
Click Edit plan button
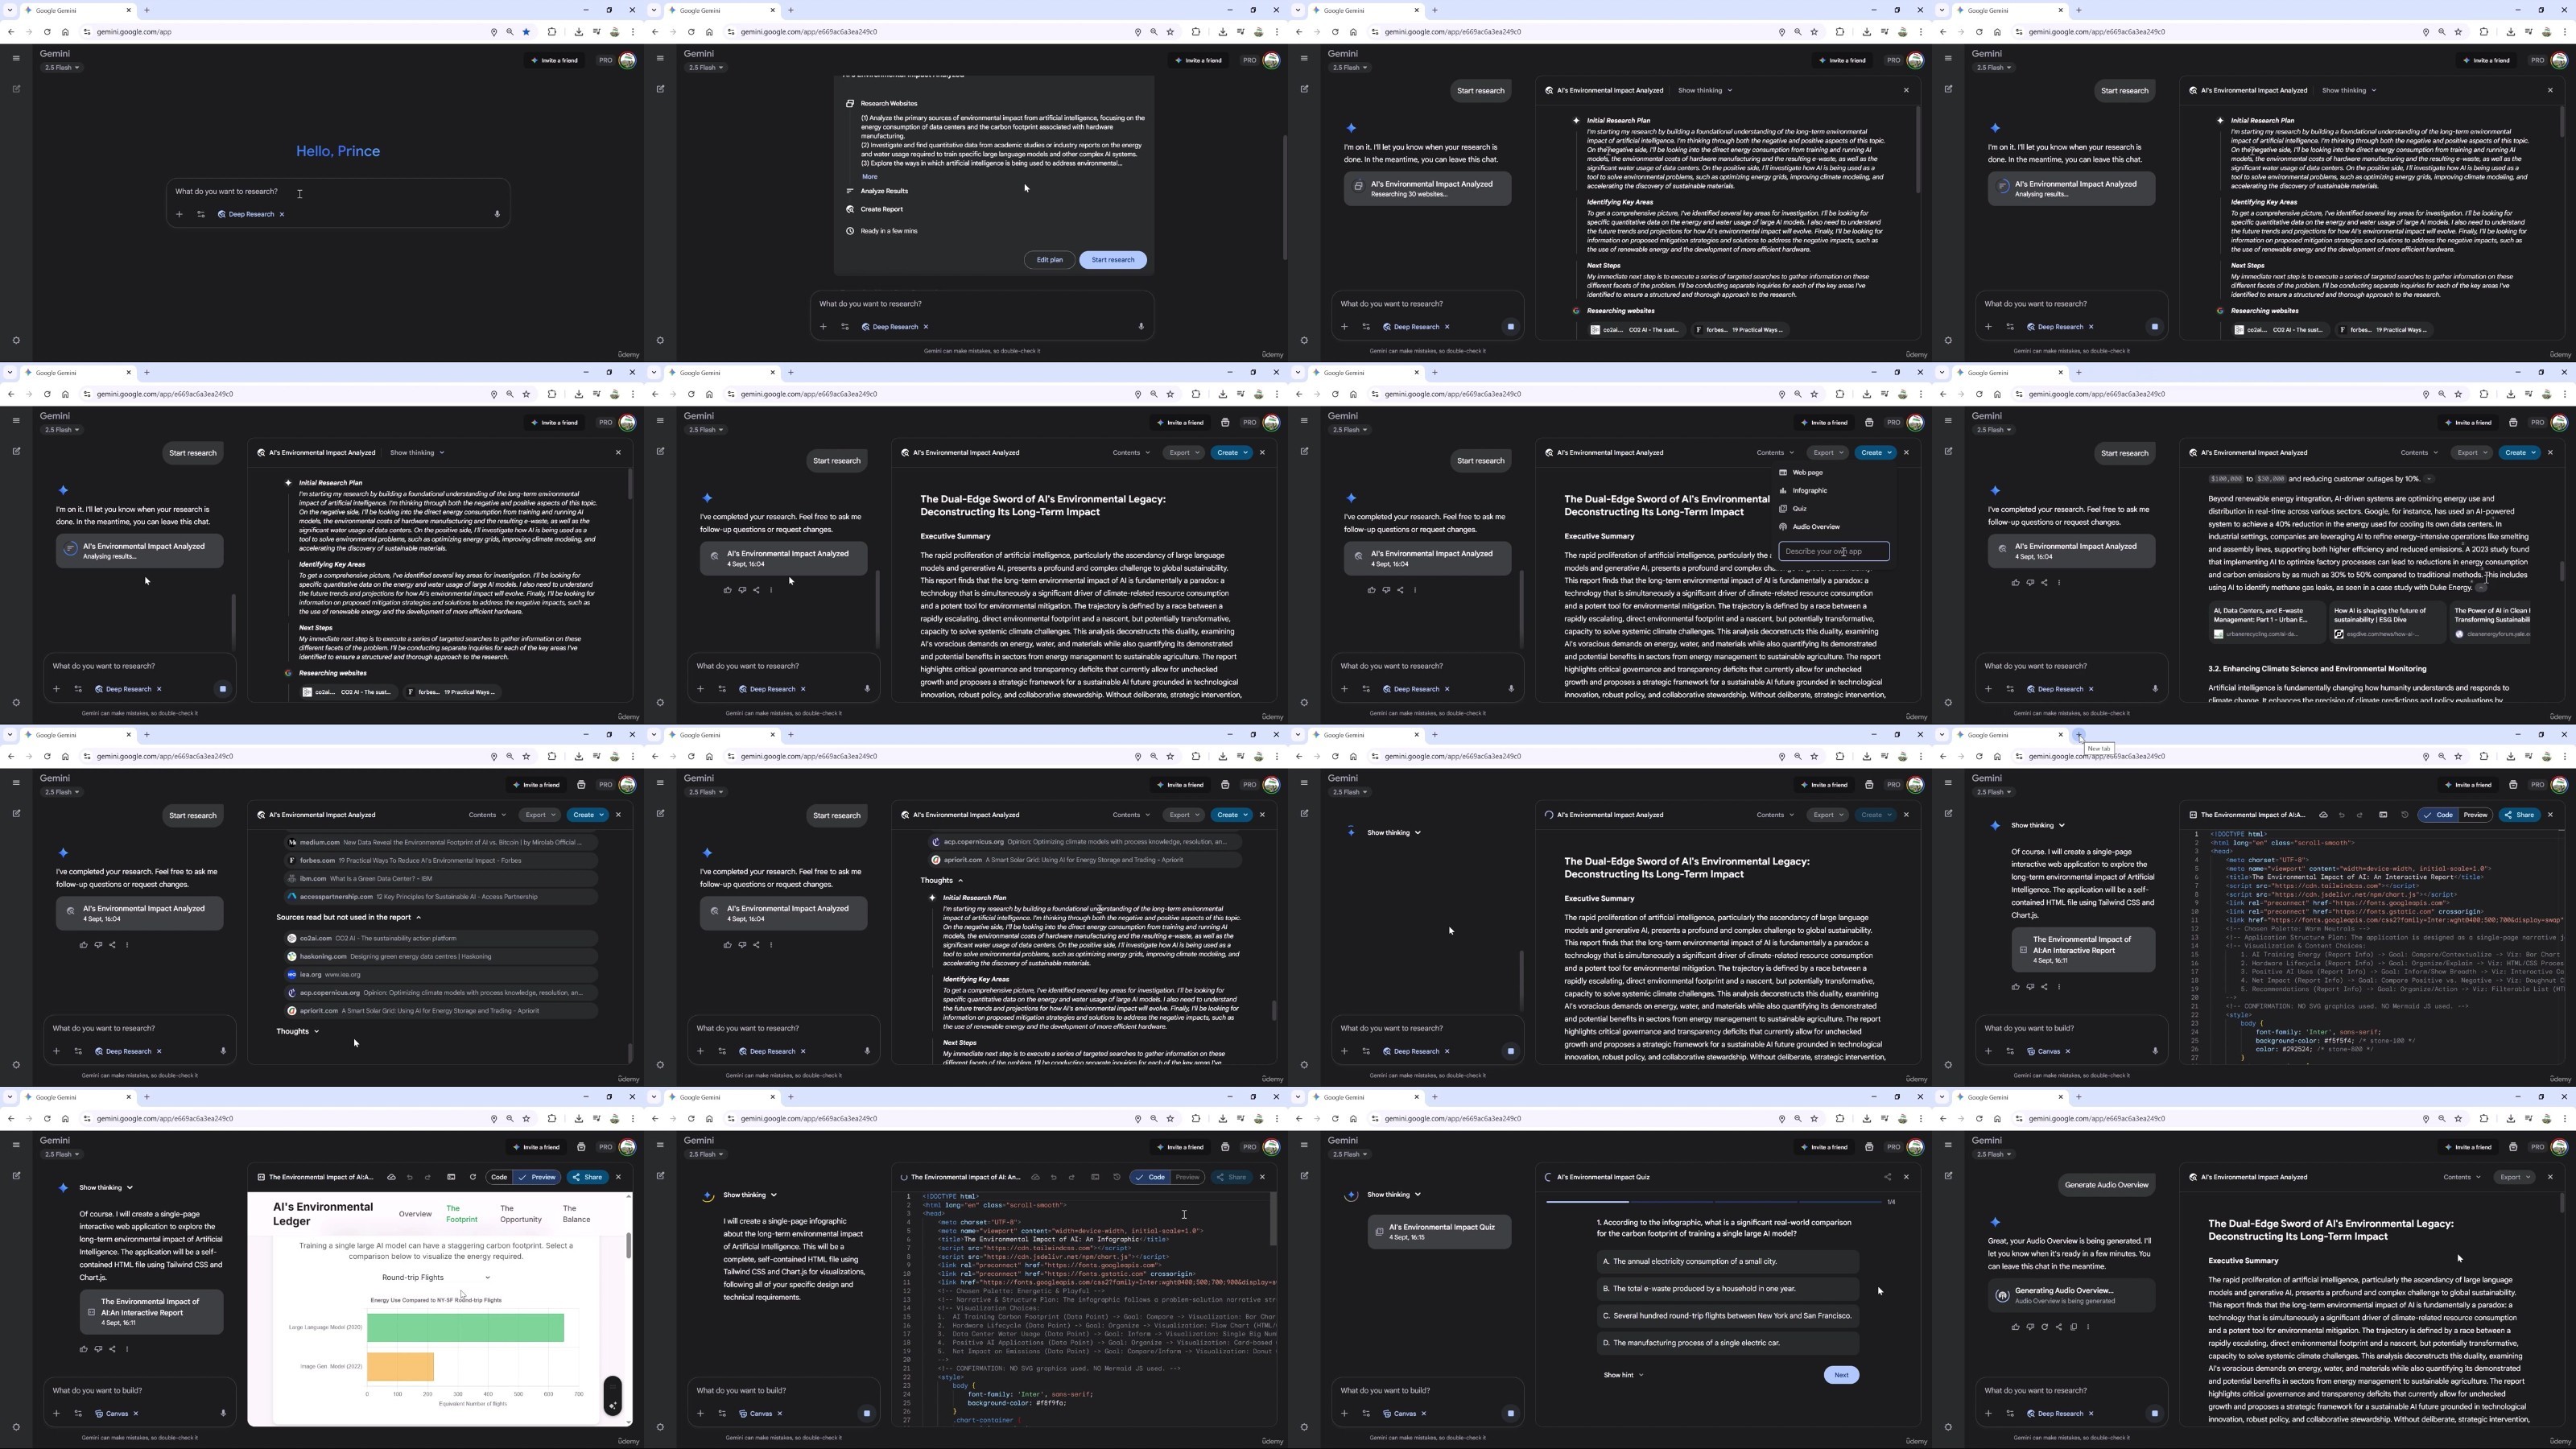pyautogui.click(x=1049, y=260)
